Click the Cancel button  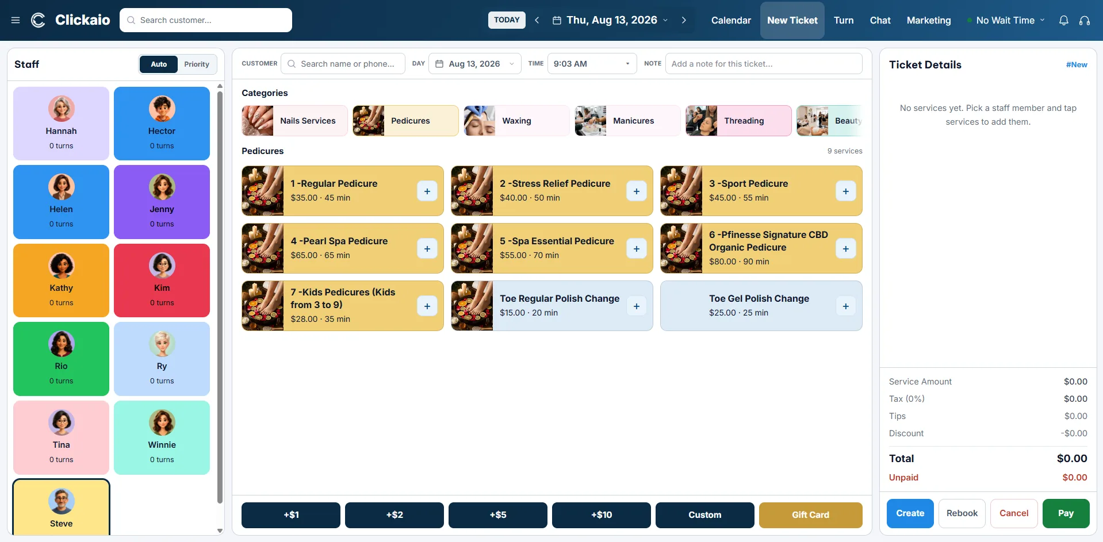click(x=1014, y=513)
